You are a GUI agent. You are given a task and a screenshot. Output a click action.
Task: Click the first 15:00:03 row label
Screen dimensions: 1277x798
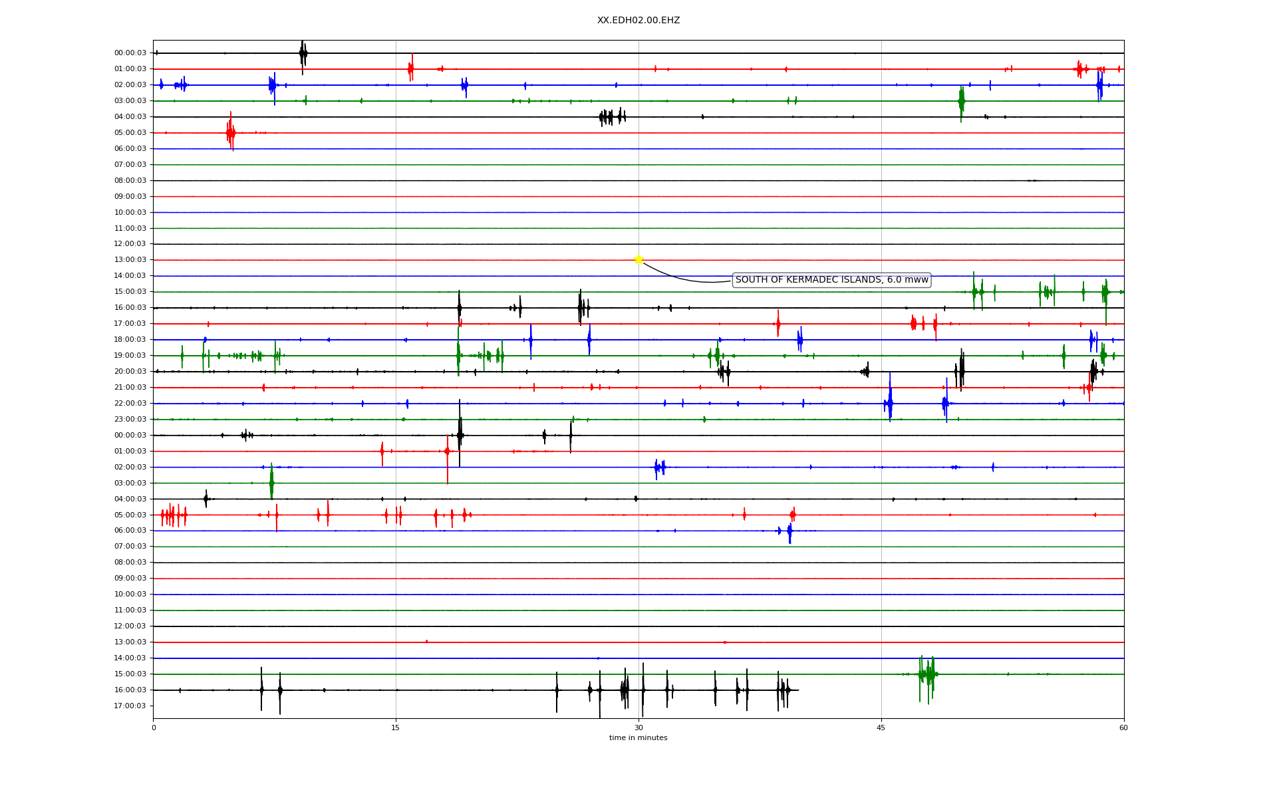pyautogui.click(x=130, y=292)
